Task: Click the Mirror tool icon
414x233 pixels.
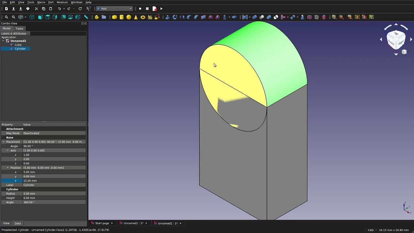Action: click(182, 17)
